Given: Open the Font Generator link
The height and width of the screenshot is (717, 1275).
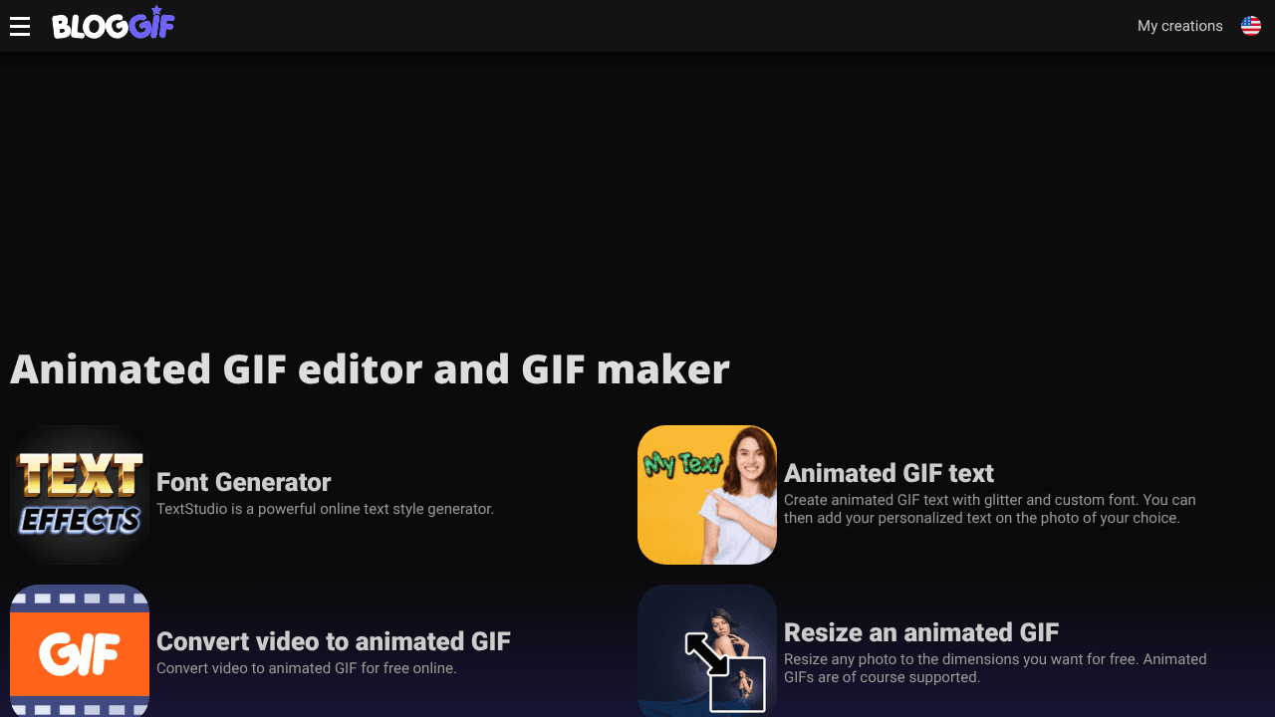Looking at the screenshot, I should click(243, 482).
